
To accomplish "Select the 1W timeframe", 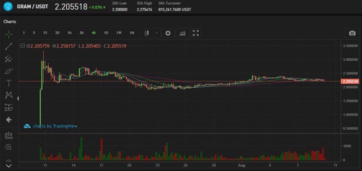I will (119, 33).
